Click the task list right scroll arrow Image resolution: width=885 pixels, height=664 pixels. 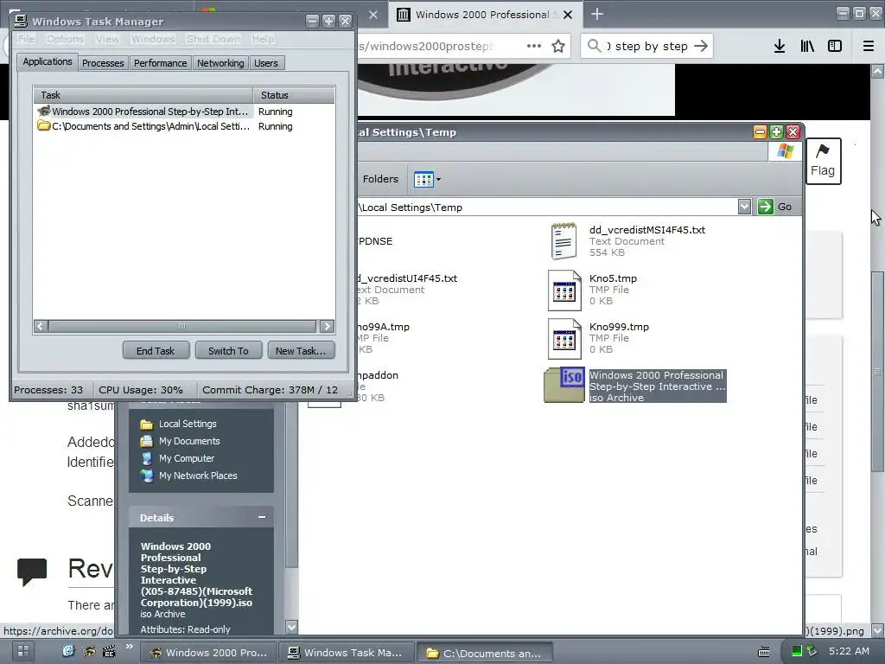327,326
